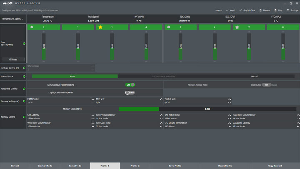300x169 pixels.
Task: Click the core 2 green header
Action: point(78,27)
